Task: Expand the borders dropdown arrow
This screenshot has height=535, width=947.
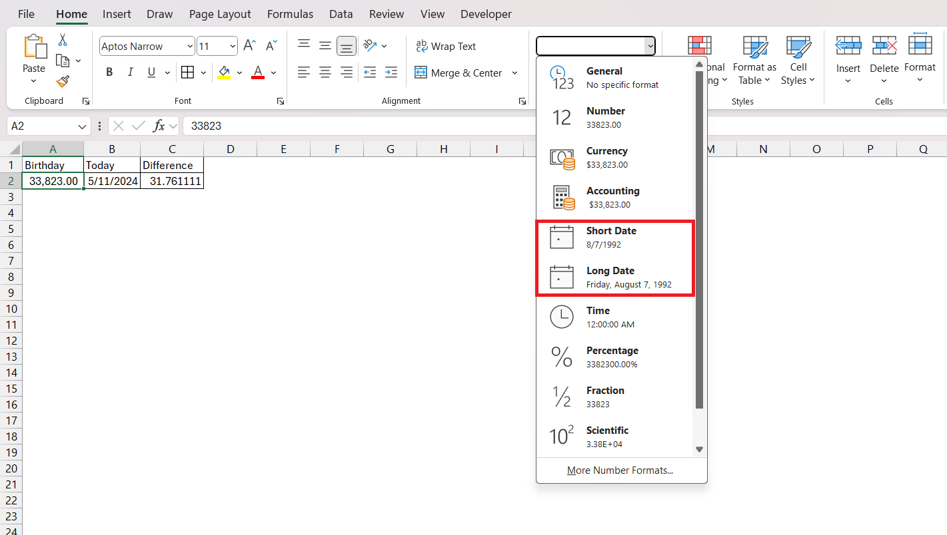Action: tap(203, 73)
